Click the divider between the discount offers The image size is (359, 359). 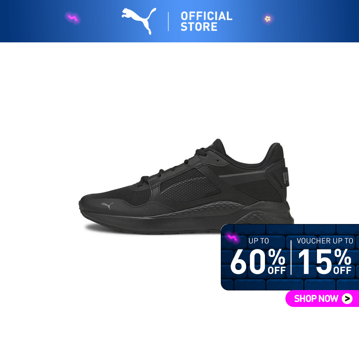[291, 257]
